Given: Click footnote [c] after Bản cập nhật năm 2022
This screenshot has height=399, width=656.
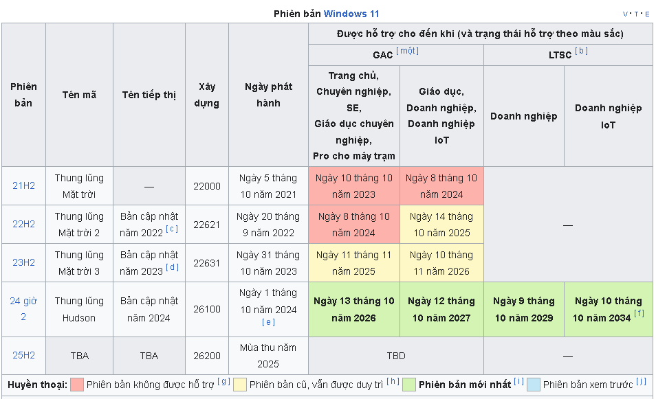Looking at the screenshot, I should click(172, 229).
